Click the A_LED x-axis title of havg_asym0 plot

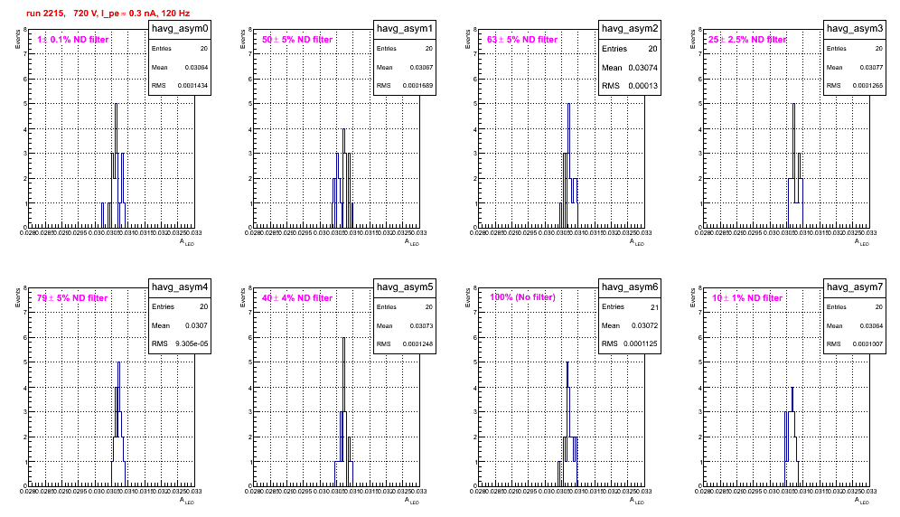(187, 242)
